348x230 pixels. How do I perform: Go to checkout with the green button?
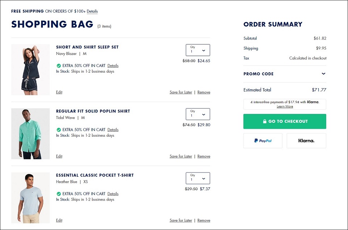tap(285, 121)
